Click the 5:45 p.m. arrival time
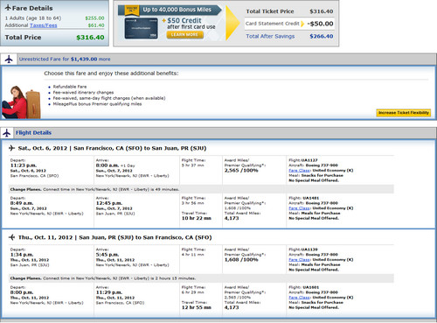437x323 pixels. click(x=108, y=255)
